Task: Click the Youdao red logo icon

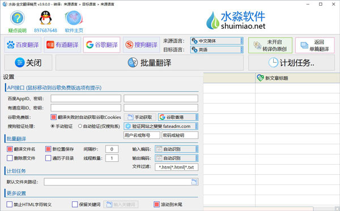Action: click(x=50, y=45)
